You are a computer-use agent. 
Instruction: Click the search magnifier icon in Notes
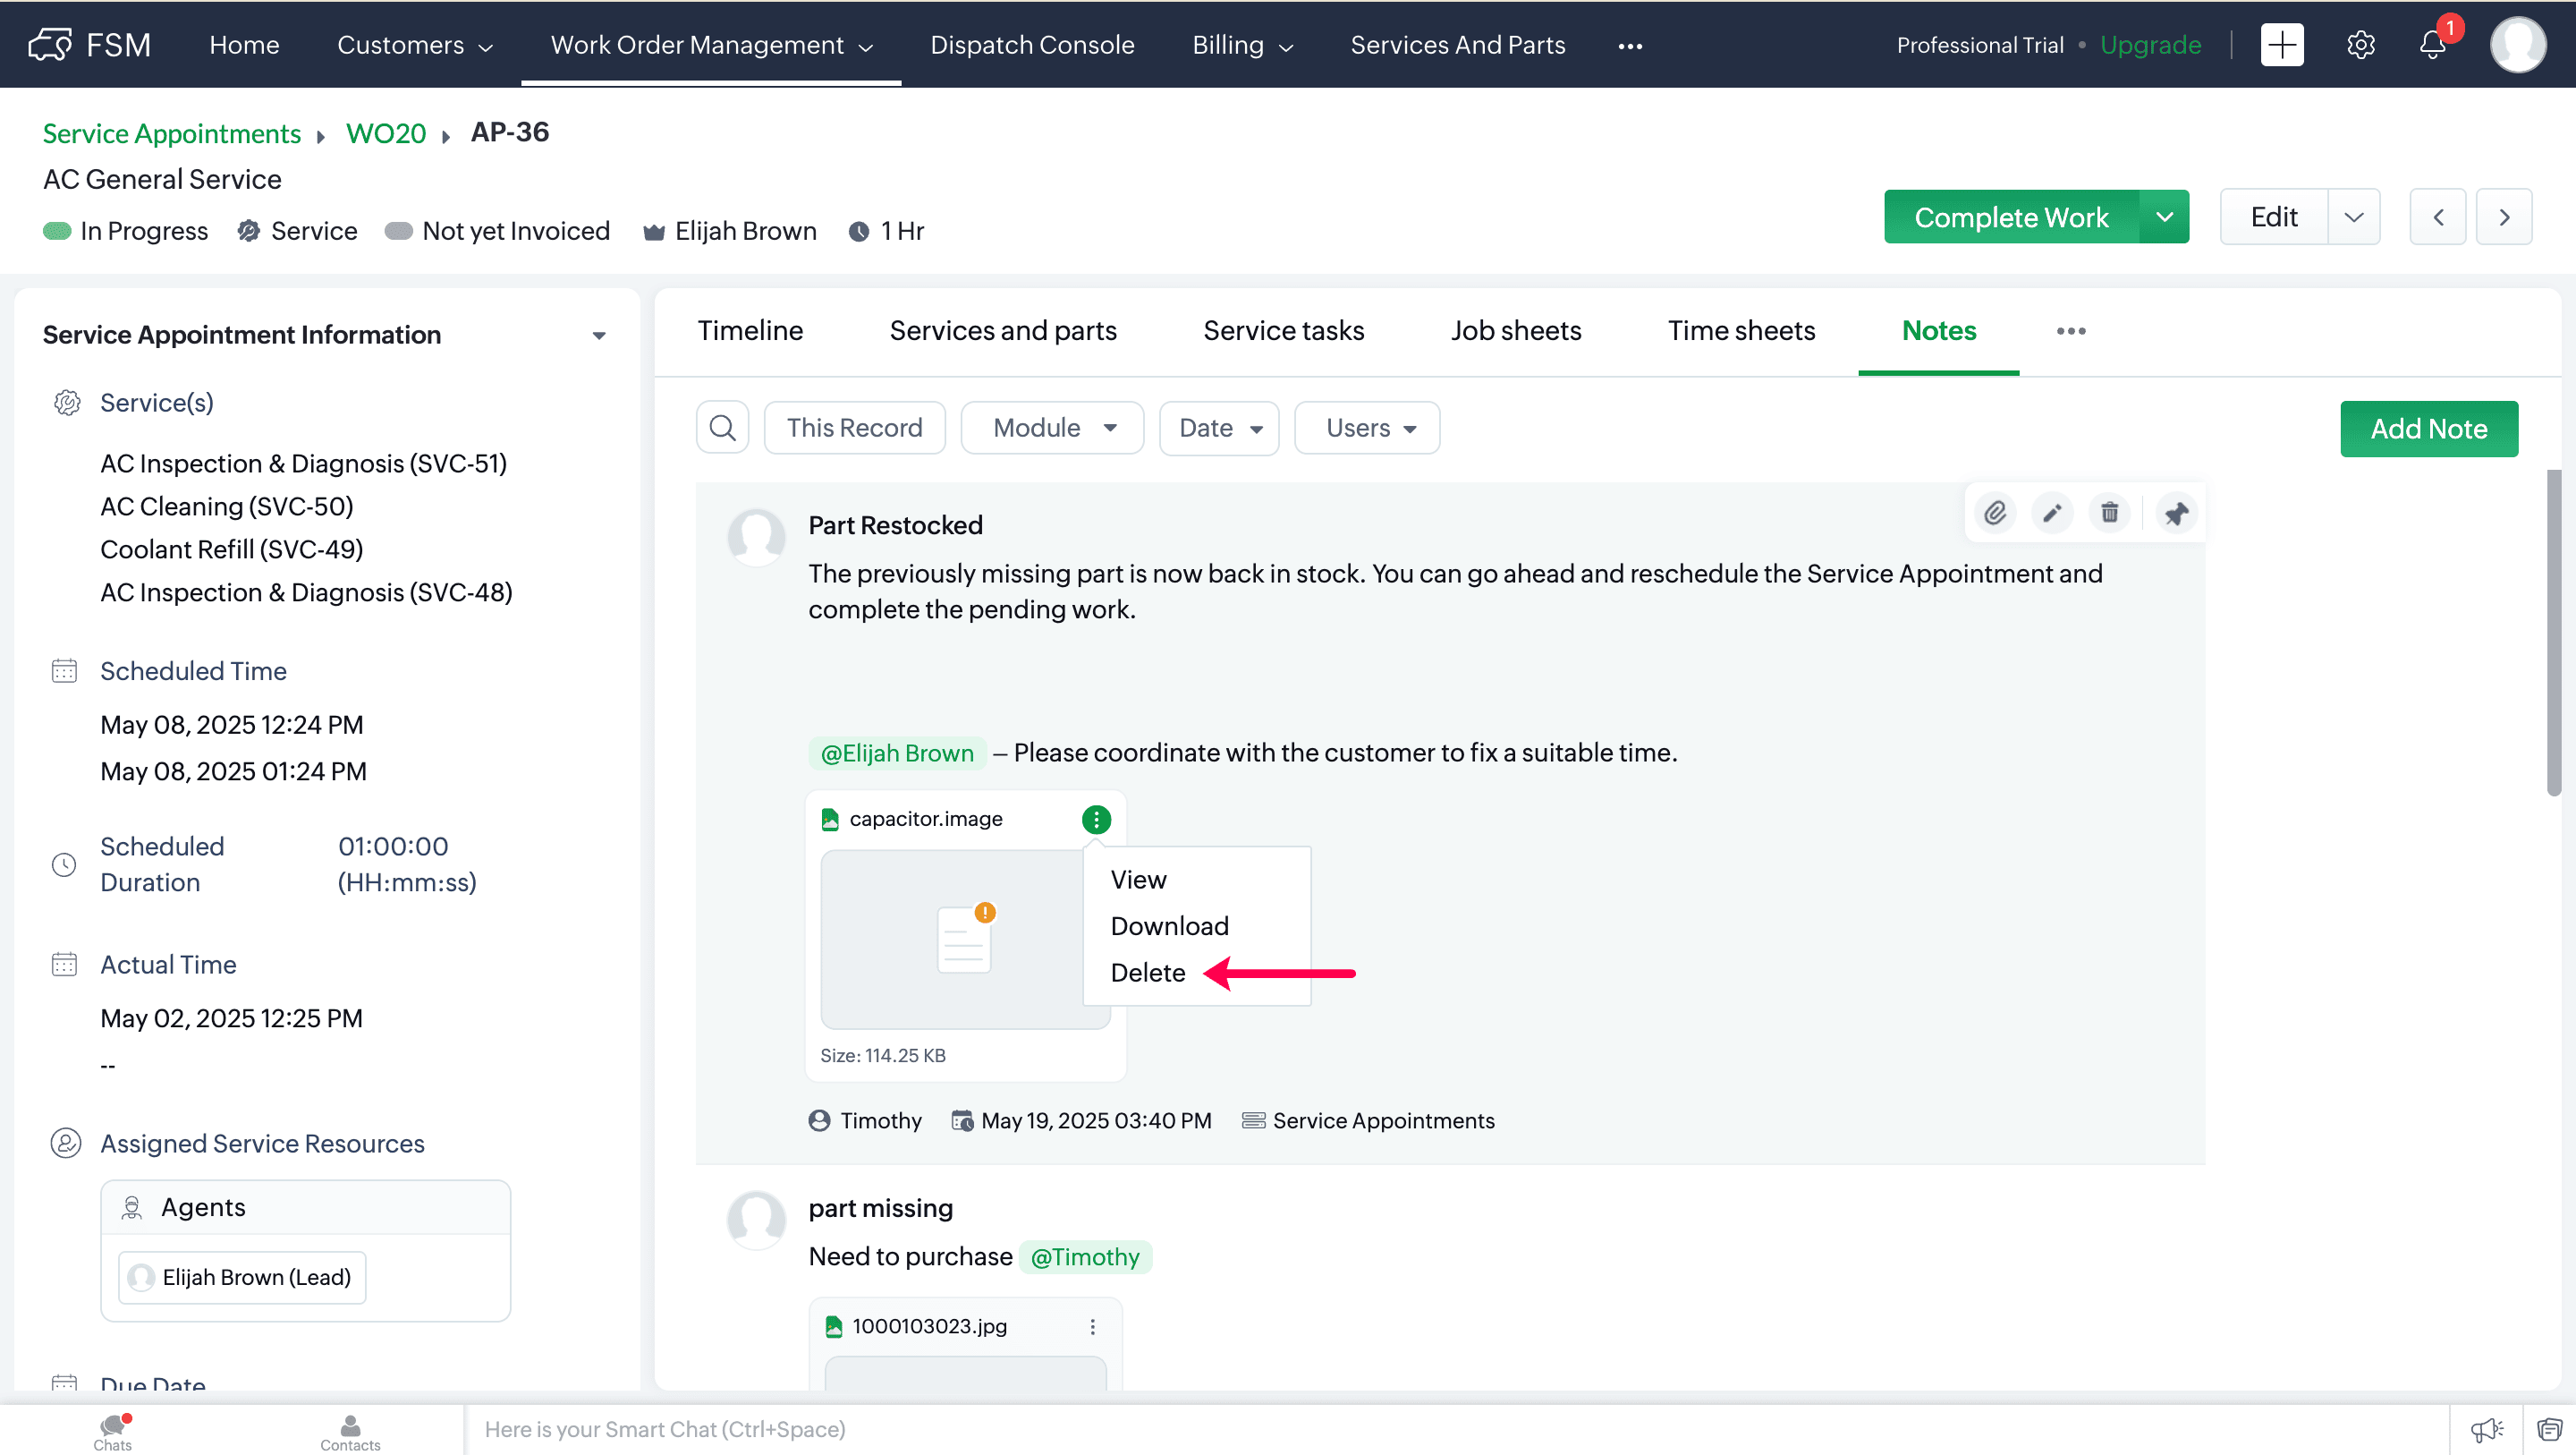click(x=722, y=429)
